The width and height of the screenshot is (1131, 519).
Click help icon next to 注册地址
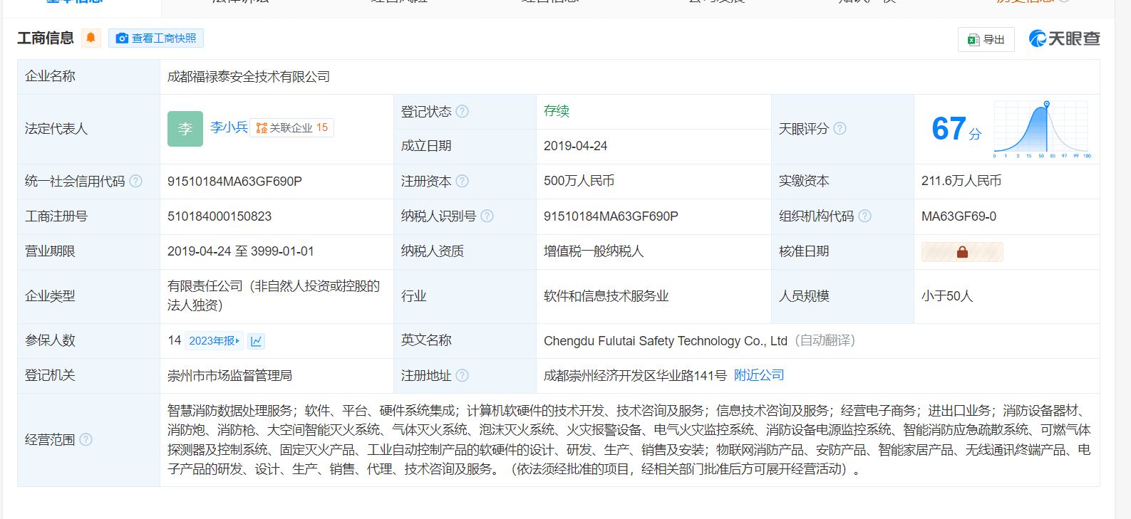point(463,375)
